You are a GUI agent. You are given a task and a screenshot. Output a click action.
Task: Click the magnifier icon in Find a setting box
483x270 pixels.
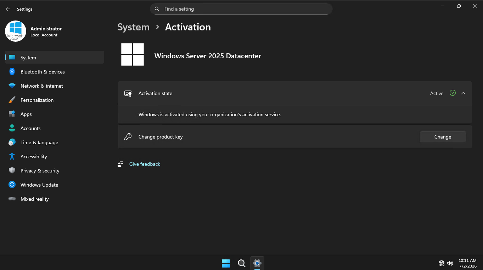pyautogui.click(x=157, y=9)
